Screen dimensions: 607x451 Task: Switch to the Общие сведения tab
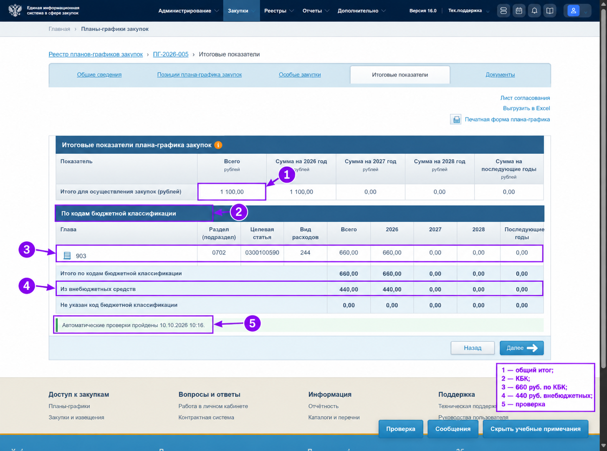[x=99, y=75]
